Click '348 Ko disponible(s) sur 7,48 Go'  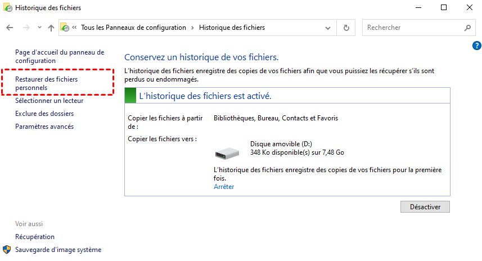[x=297, y=152]
